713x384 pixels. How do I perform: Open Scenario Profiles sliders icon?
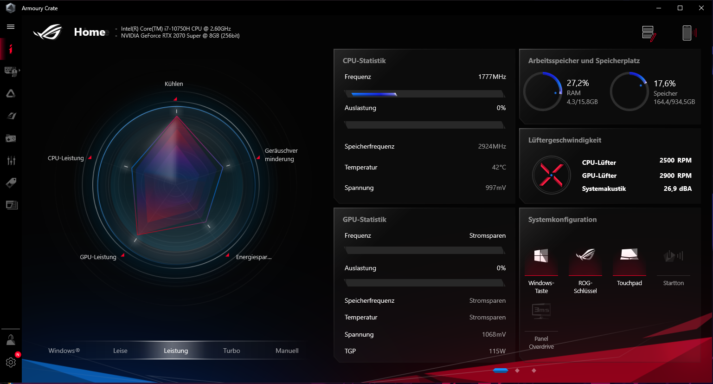pyautogui.click(x=11, y=160)
